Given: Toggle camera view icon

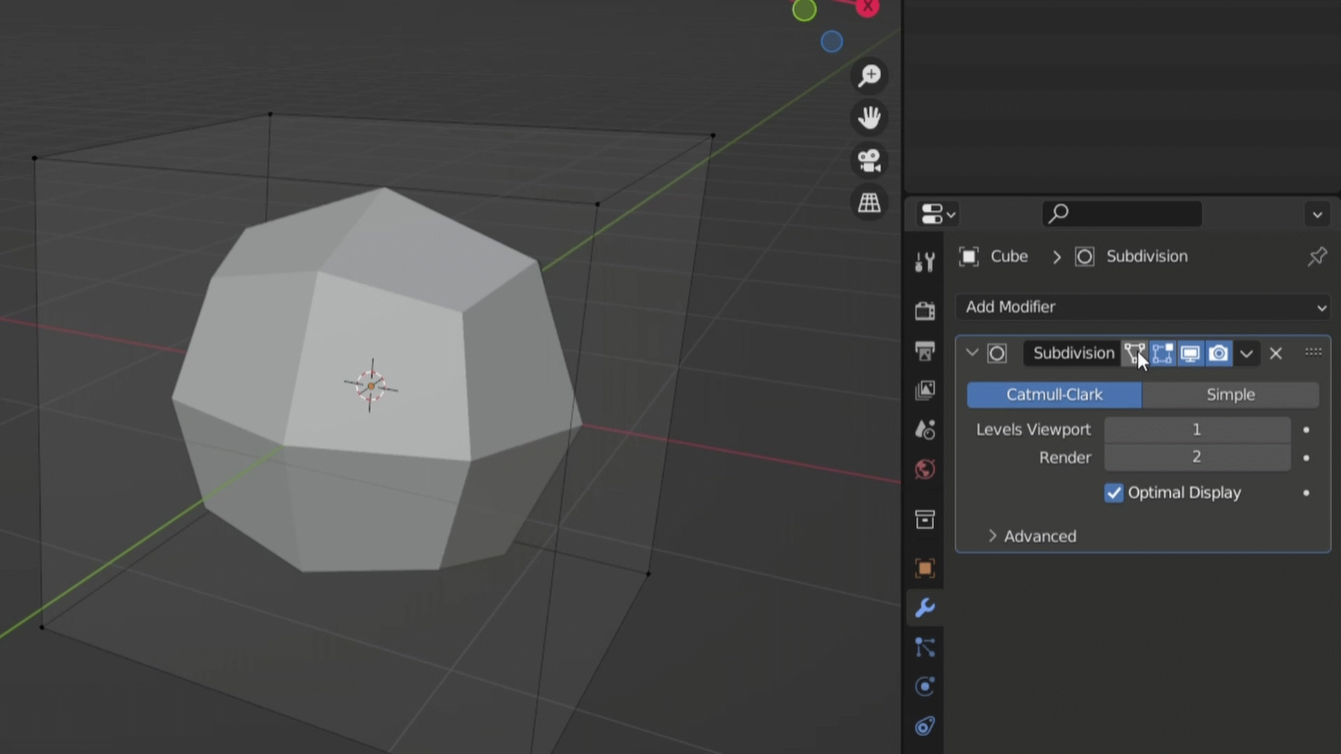Looking at the screenshot, I should coord(870,161).
